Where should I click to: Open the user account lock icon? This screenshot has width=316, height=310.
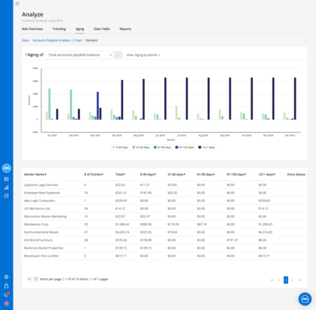point(6,285)
